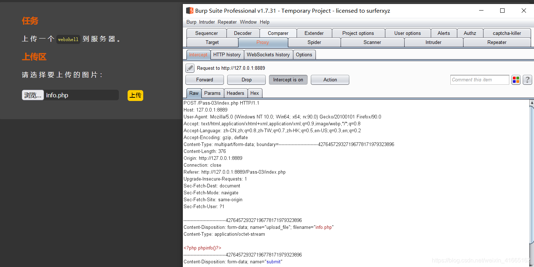Screen dimensions: 534x267
Task: Select the Intercept sub-tab
Action: tap(198, 55)
